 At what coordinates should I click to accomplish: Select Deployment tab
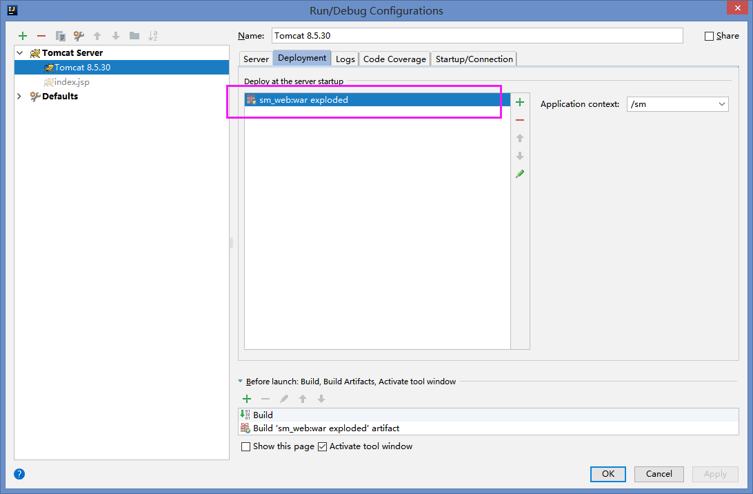pyautogui.click(x=302, y=58)
